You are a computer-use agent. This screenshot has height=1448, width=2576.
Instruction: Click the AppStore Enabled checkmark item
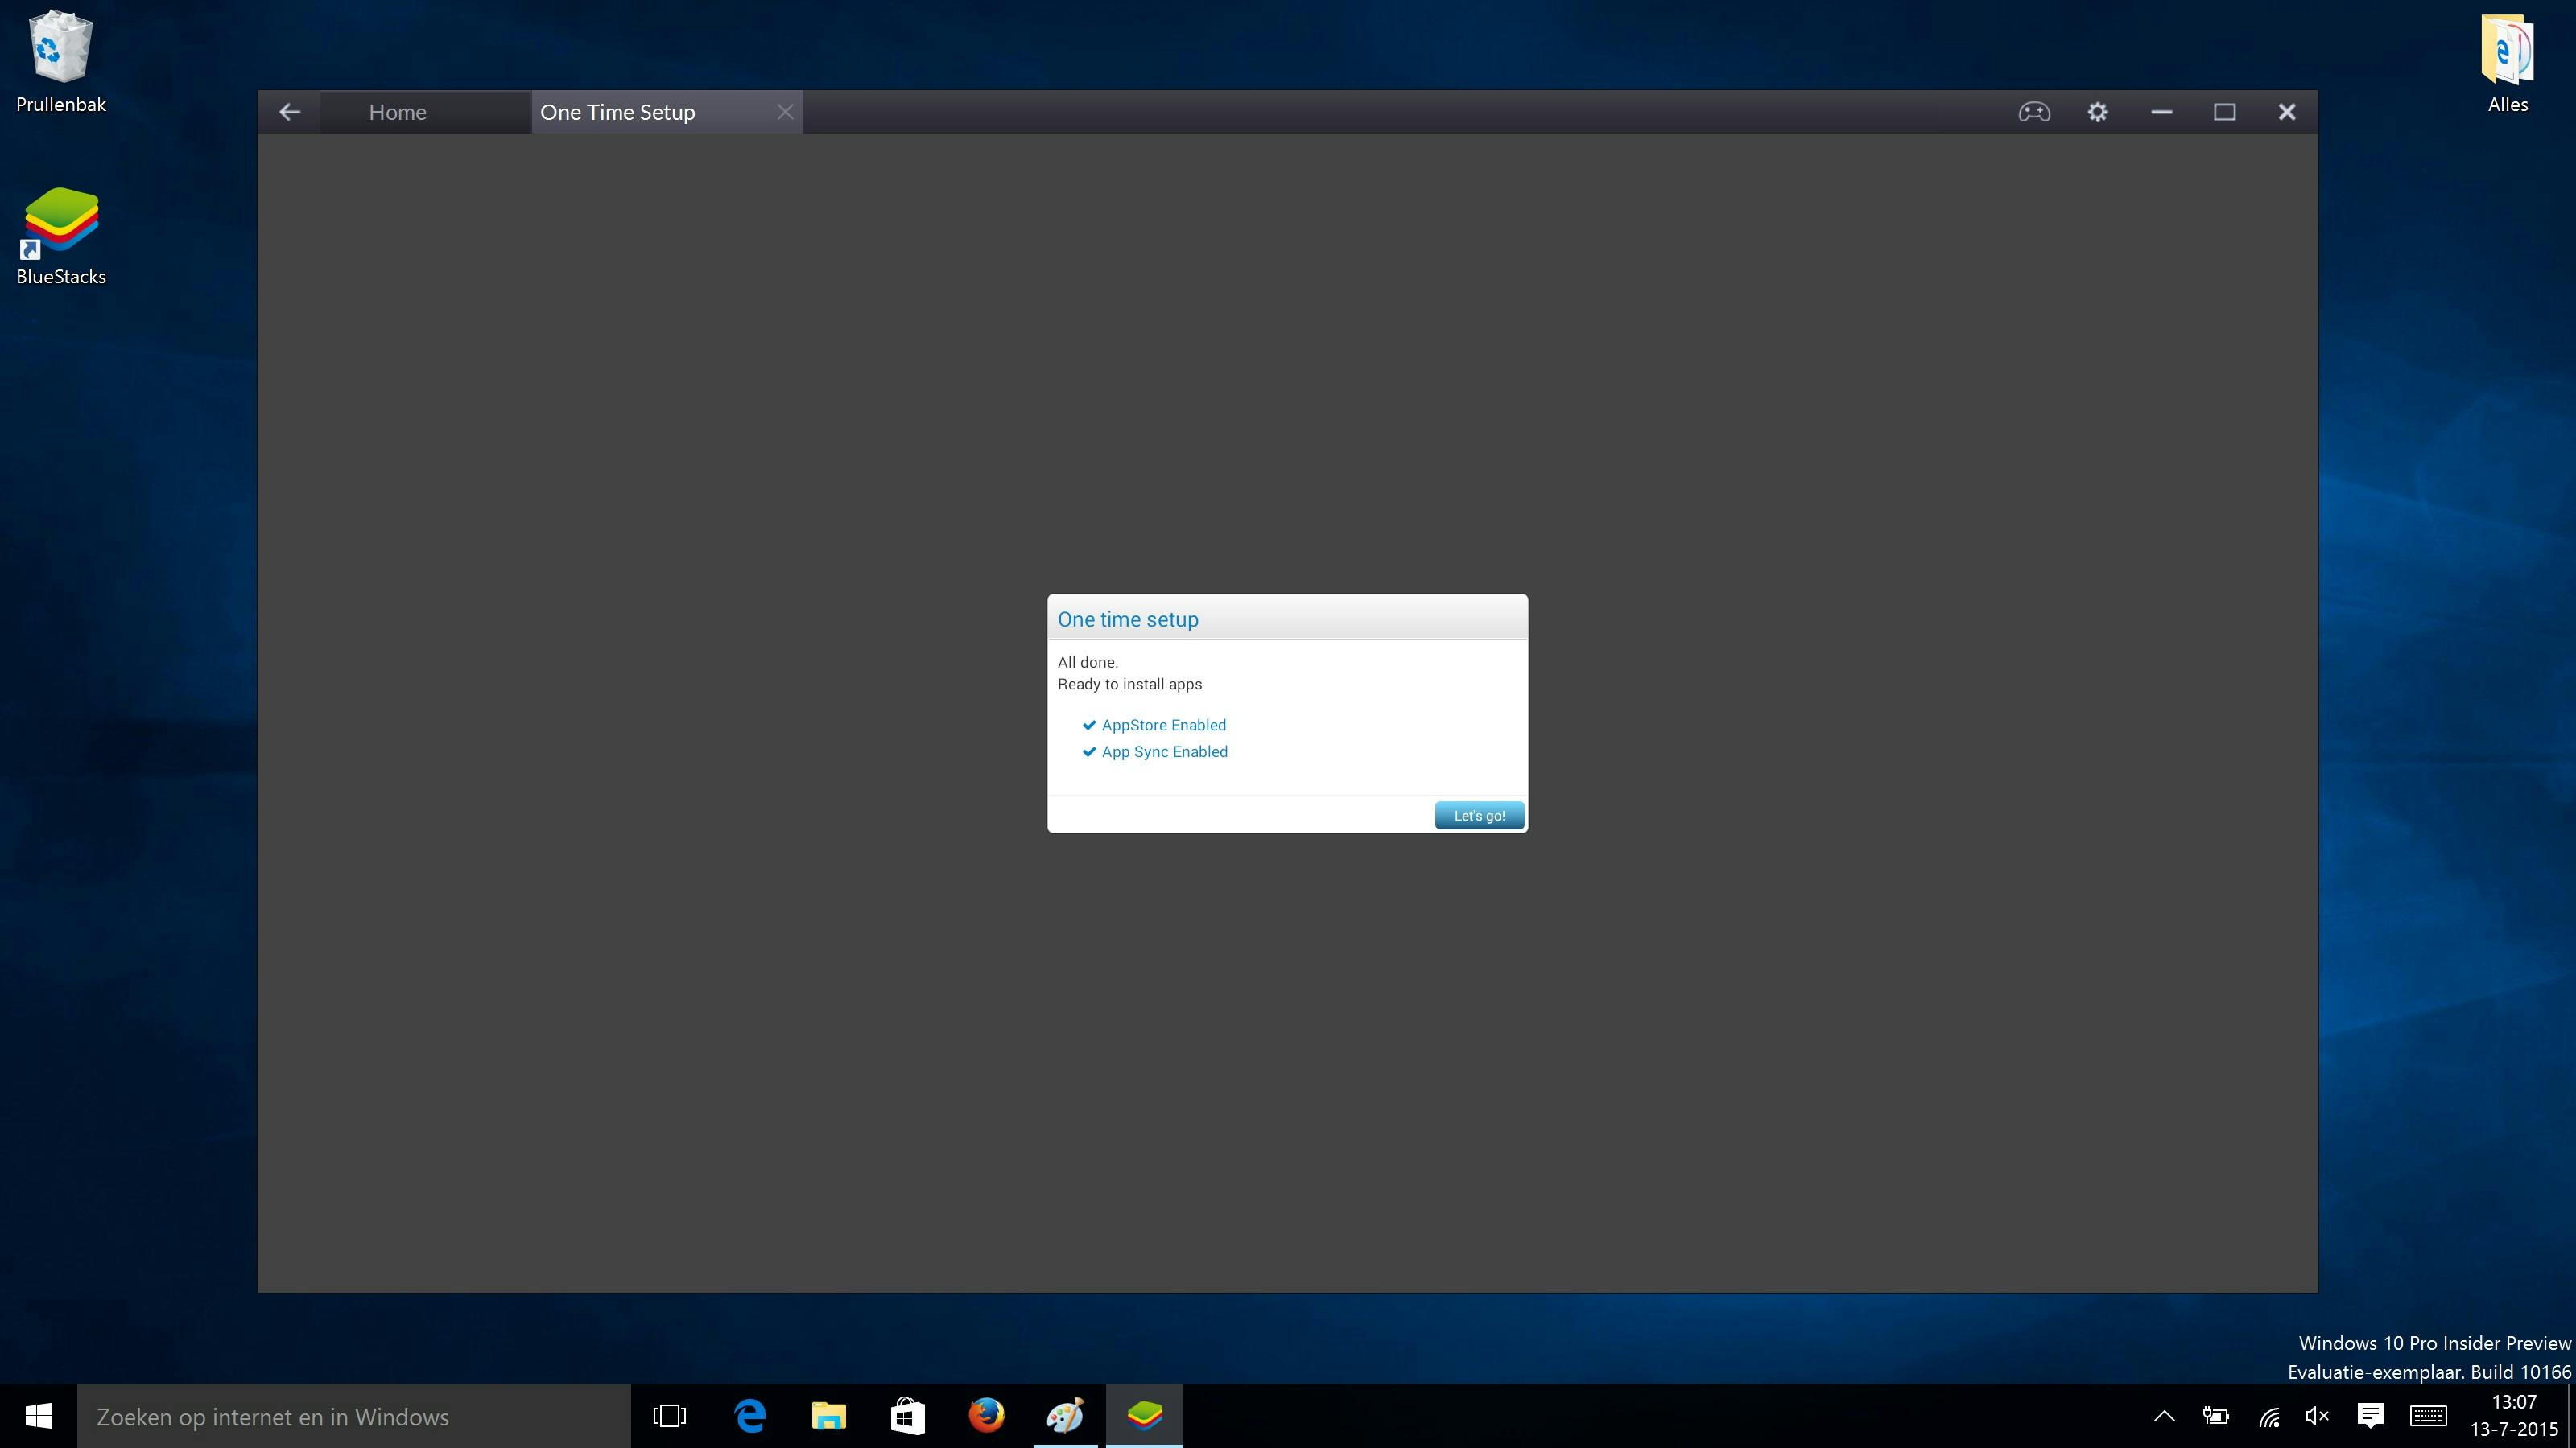(1163, 726)
